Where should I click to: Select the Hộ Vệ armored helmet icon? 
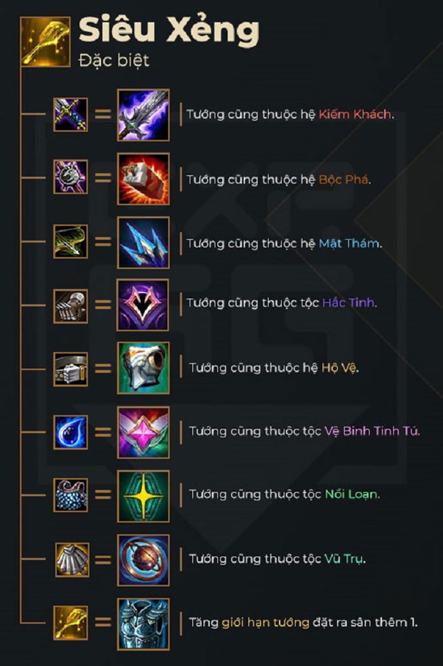coord(143,368)
